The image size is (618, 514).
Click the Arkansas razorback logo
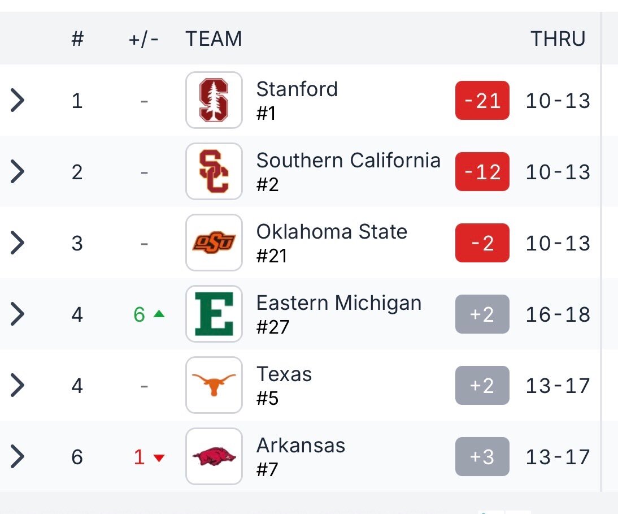pos(214,456)
